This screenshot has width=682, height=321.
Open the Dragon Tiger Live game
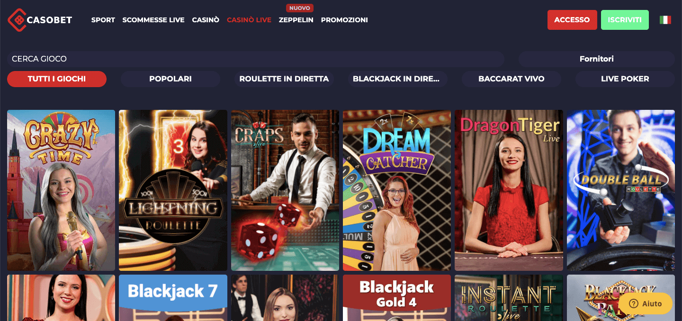tap(509, 190)
